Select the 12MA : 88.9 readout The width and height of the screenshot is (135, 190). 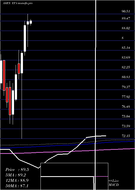tap(17, 180)
